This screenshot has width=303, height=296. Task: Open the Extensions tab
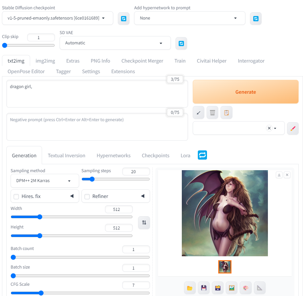123,72
